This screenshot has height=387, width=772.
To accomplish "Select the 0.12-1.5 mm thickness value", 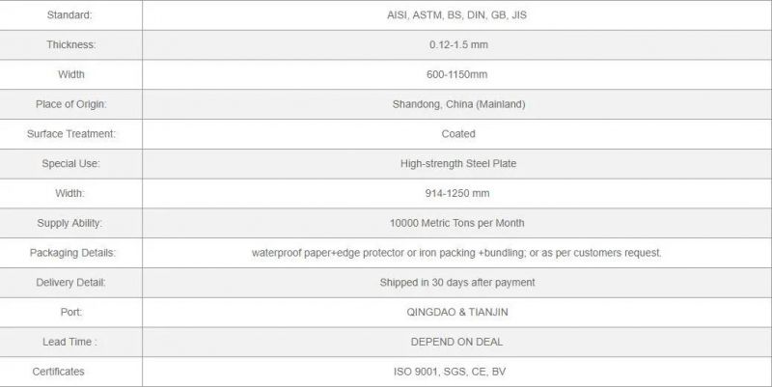I will (458, 44).
